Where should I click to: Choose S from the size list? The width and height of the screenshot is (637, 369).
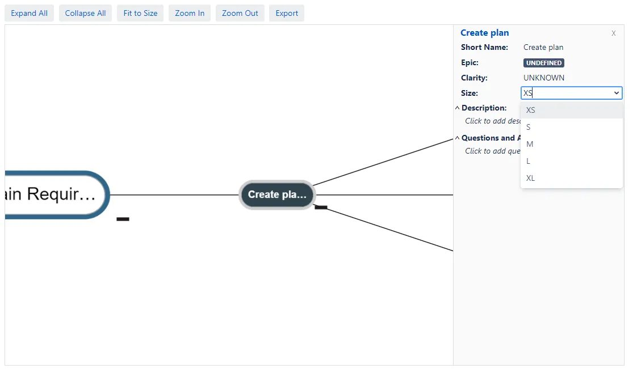(x=572, y=127)
